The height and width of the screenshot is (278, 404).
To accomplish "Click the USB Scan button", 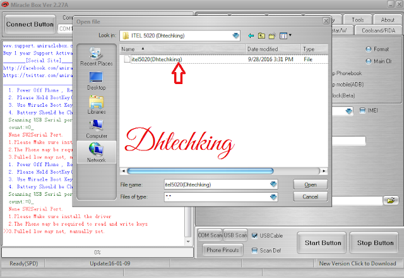I will (235, 235).
